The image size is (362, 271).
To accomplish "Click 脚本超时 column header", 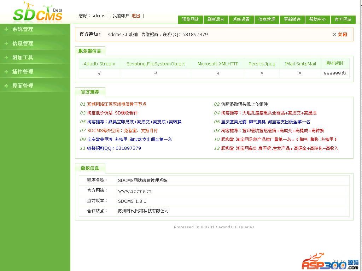I will click(x=335, y=63).
